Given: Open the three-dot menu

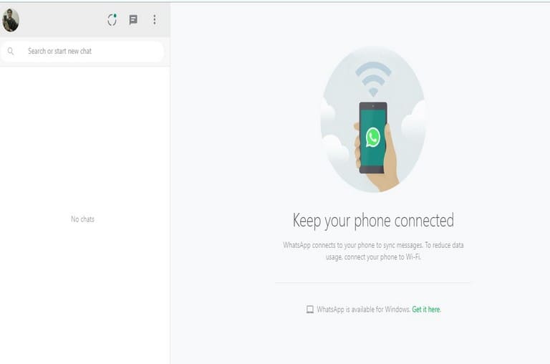Looking at the screenshot, I should (155, 20).
